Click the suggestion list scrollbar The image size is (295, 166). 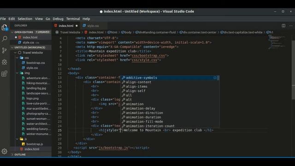(x=218, y=78)
